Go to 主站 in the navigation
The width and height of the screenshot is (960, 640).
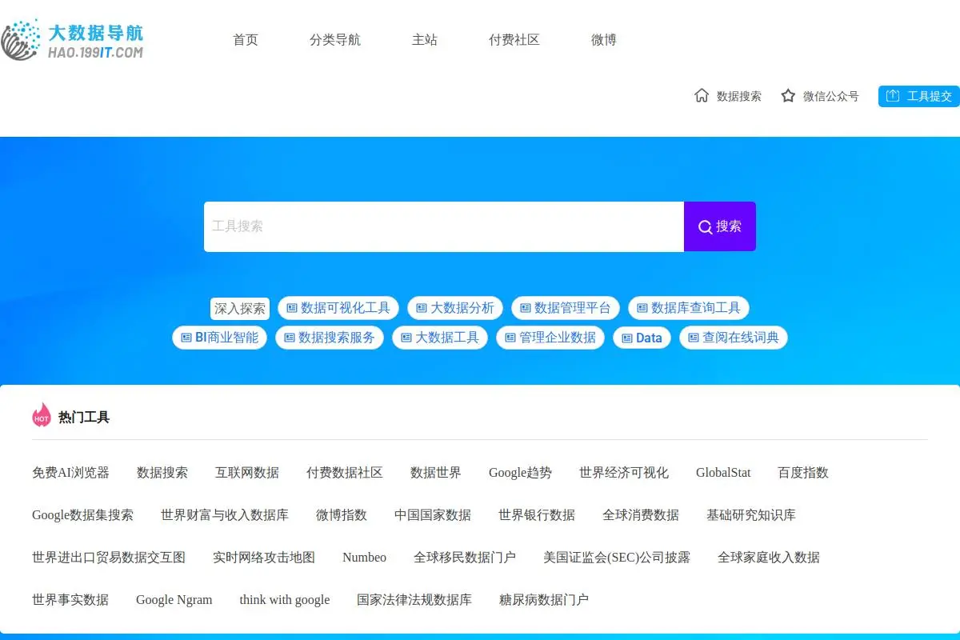(425, 40)
